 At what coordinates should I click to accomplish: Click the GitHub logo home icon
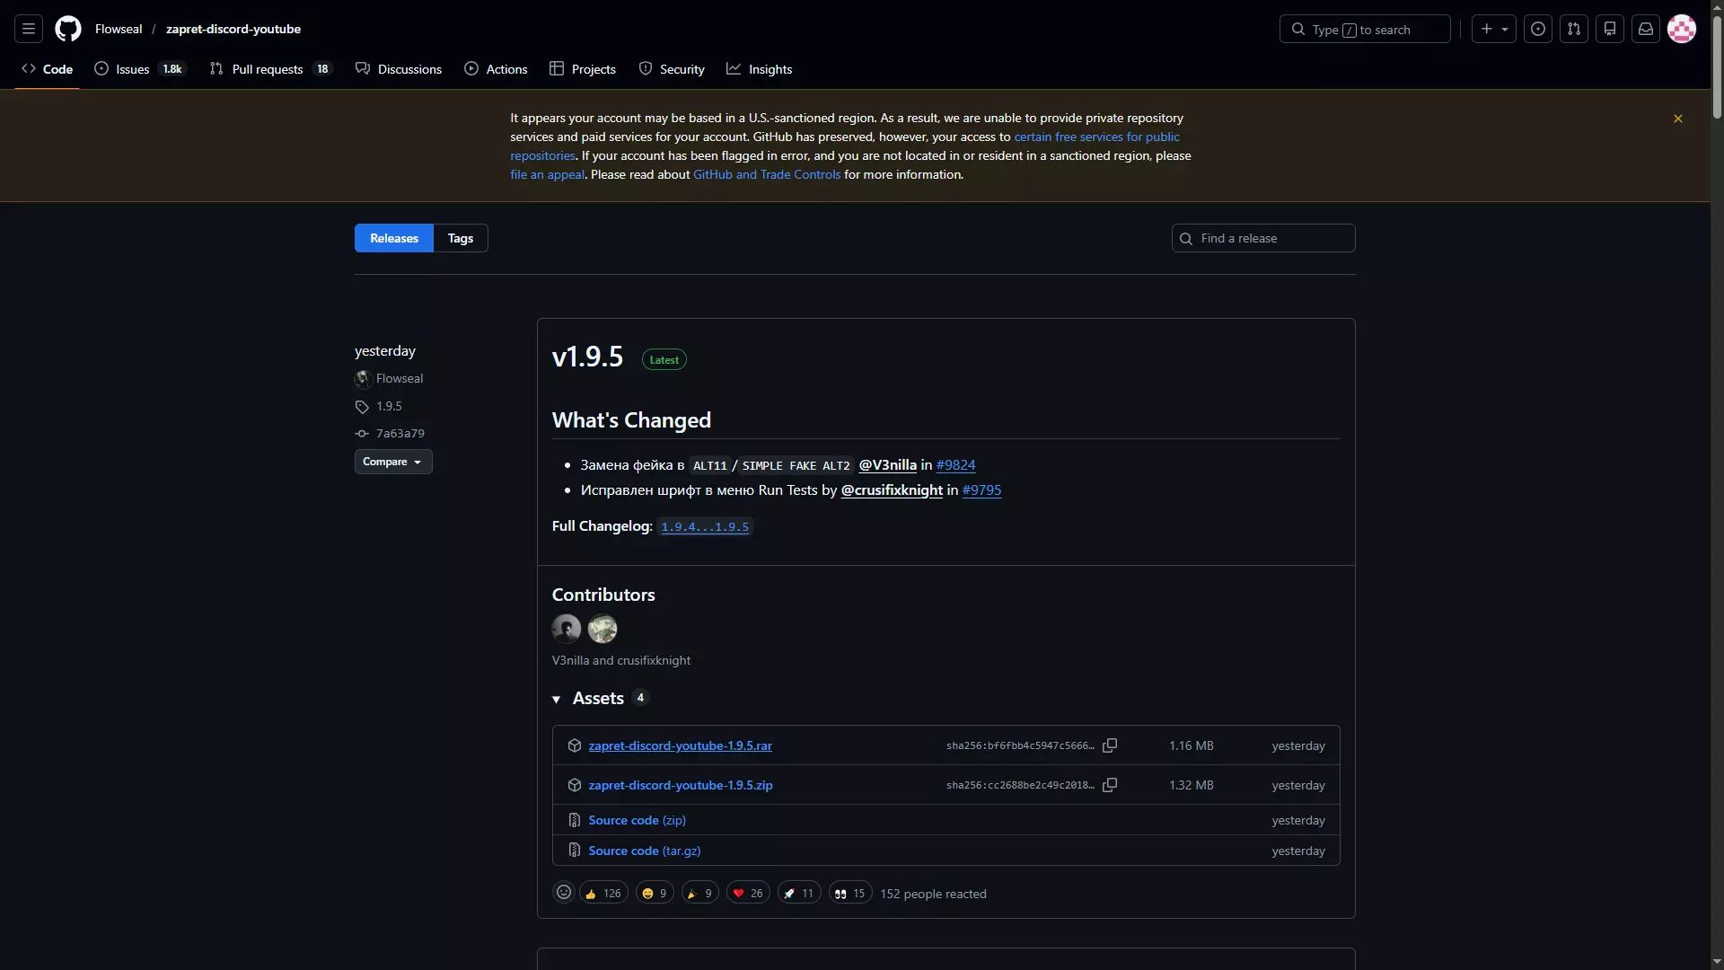point(68,29)
